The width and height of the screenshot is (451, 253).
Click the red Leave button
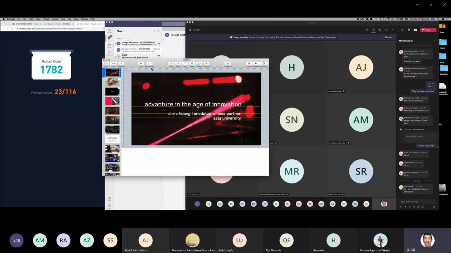(426, 30)
